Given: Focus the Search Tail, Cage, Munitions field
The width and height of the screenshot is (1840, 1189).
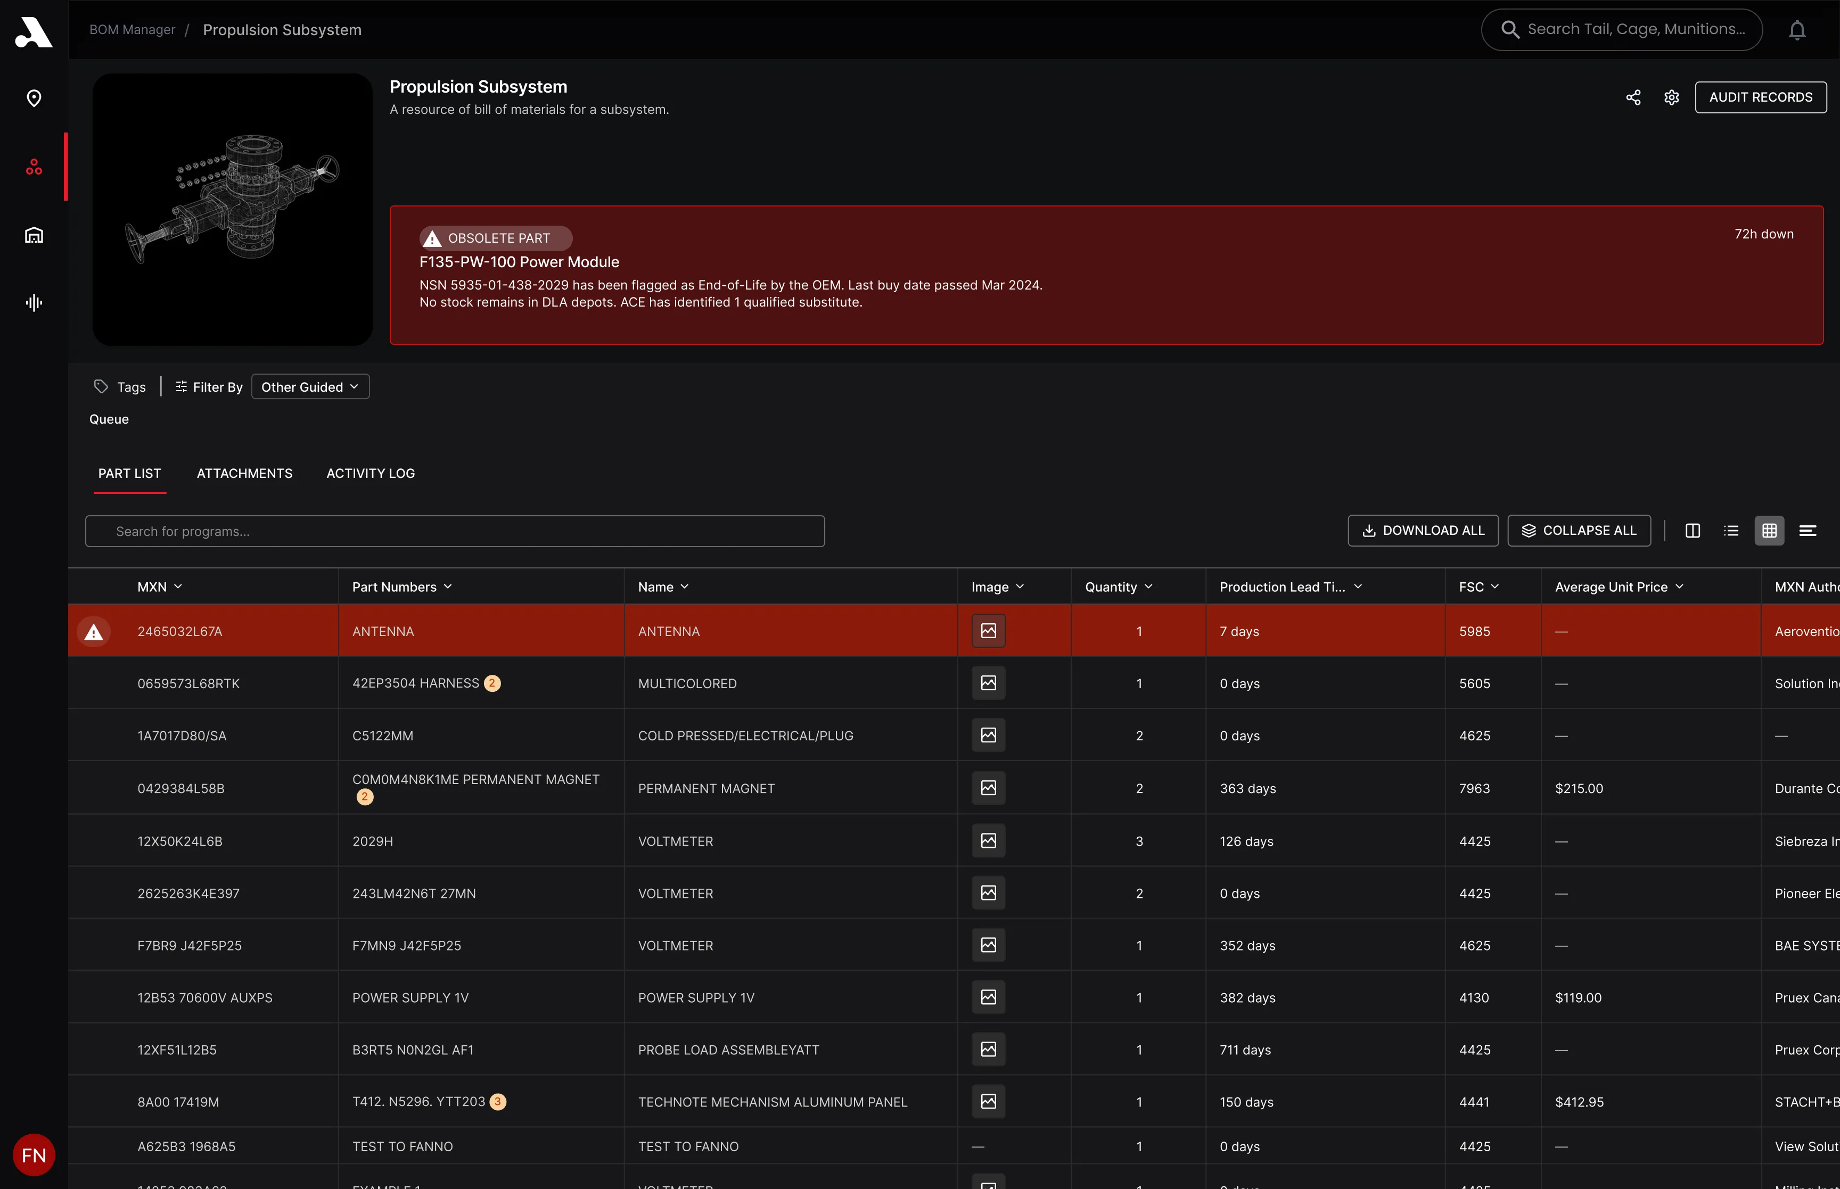Looking at the screenshot, I should (1622, 29).
